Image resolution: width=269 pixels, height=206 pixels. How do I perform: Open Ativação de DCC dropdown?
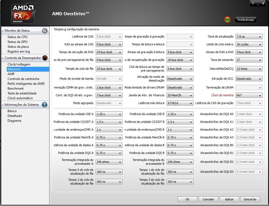[x=249, y=79]
